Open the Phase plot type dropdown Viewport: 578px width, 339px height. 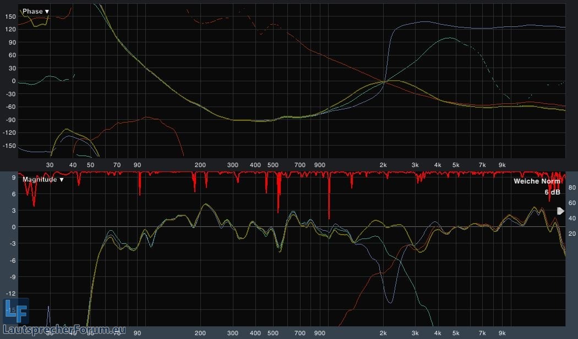[36, 11]
